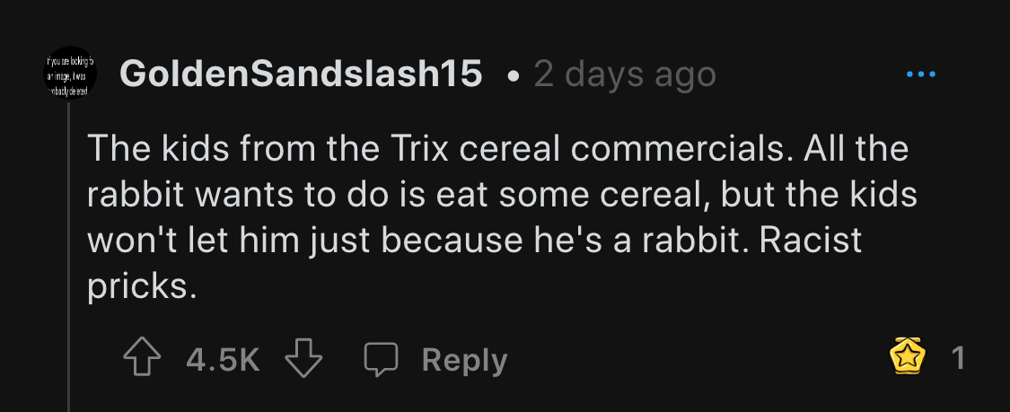Open the three-dot overflow menu
Image resolution: width=1010 pixels, height=412 pixels.
(920, 74)
